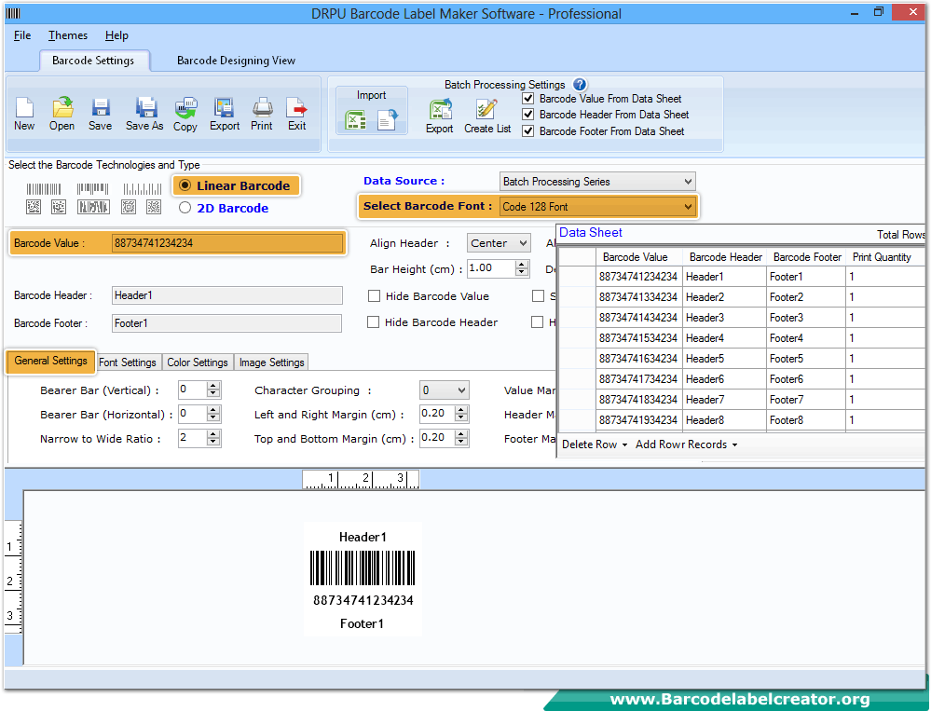Enable Hide Barcode Value checkbox

[374, 296]
